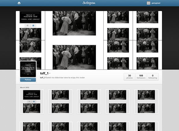179x131 pixels.
Task: Open fifth photo in bottom row
Action: 146,126
